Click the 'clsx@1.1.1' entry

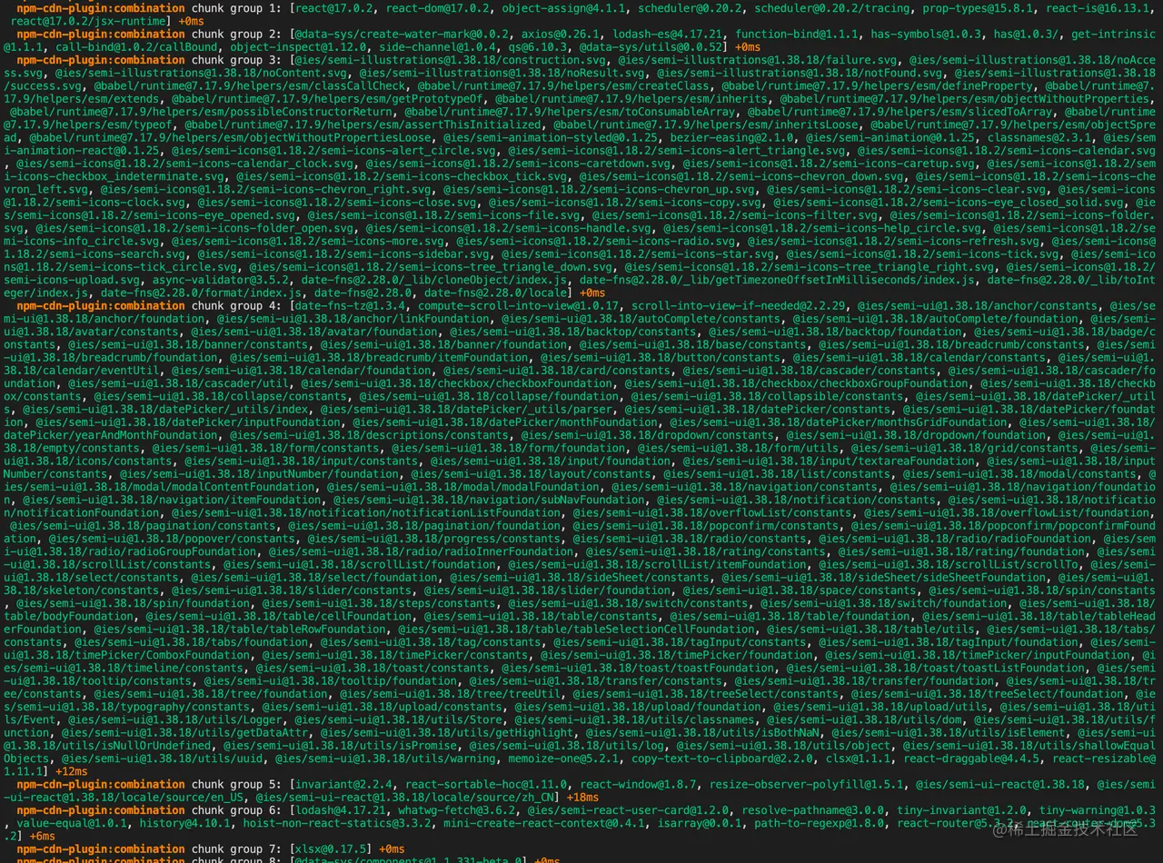click(x=858, y=759)
